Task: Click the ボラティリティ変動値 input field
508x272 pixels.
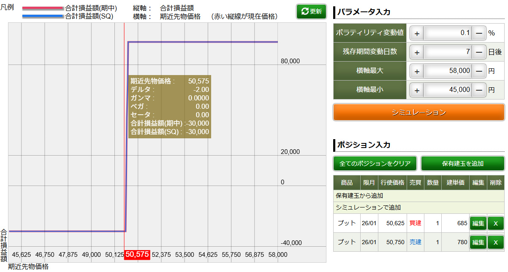Action: click(x=448, y=33)
